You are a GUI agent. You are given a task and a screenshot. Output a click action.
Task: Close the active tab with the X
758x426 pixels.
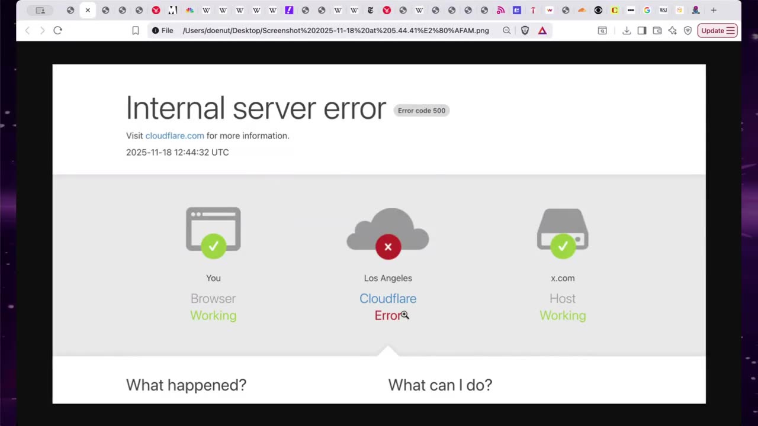pyautogui.click(x=88, y=10)
